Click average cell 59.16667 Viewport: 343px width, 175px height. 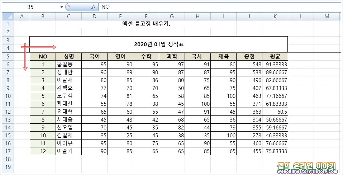[275, 128]
